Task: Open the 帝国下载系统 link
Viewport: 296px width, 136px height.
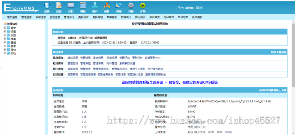Action: (x=278, y=52)
